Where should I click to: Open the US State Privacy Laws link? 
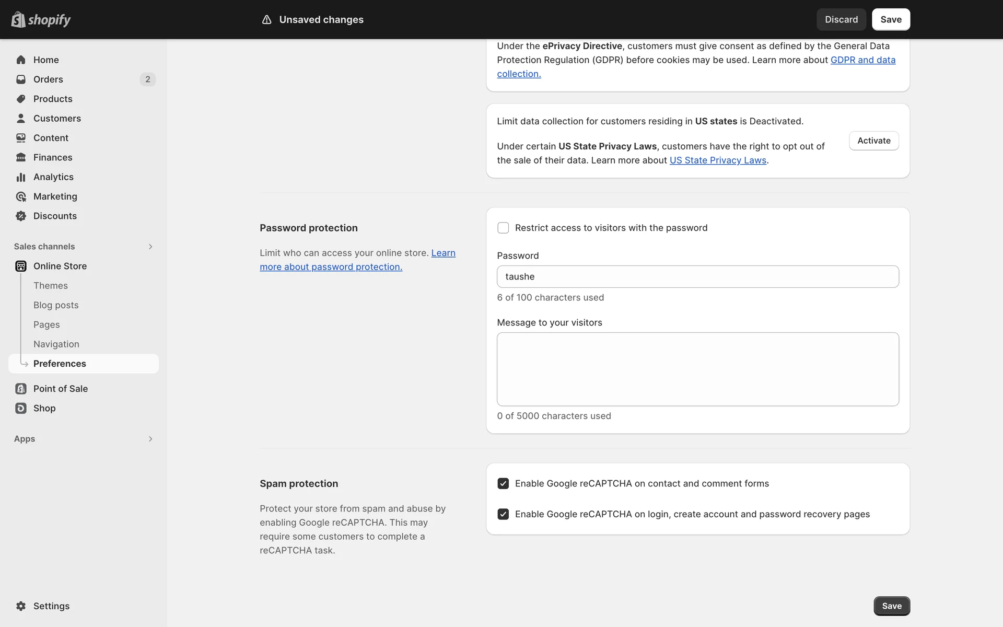[718, 160]
